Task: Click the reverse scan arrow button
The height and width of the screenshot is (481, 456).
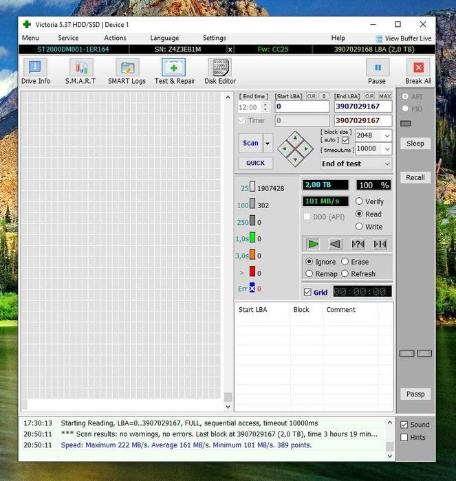Action: pos(336,244)
